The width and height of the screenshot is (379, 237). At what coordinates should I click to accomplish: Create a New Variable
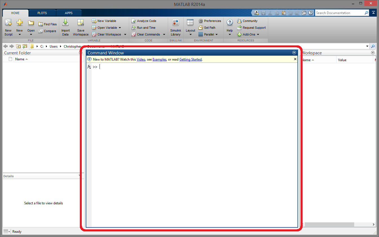pos(104,21)
